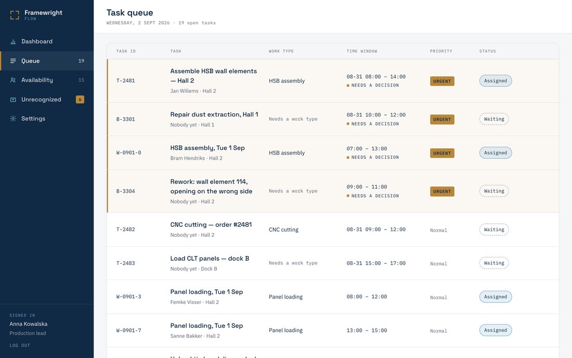Click the Availability people icon
The width and height of the screenshot is (572, 358).
(x=13, y=80)
